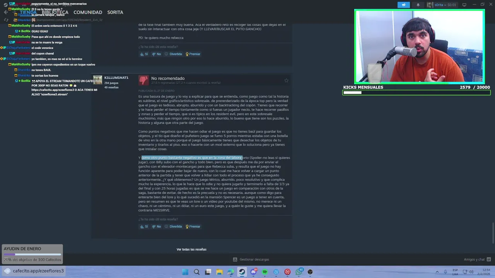This screenshot has height=278, width=495.
Task: Reload the Steam page
Action: point(6,20)
